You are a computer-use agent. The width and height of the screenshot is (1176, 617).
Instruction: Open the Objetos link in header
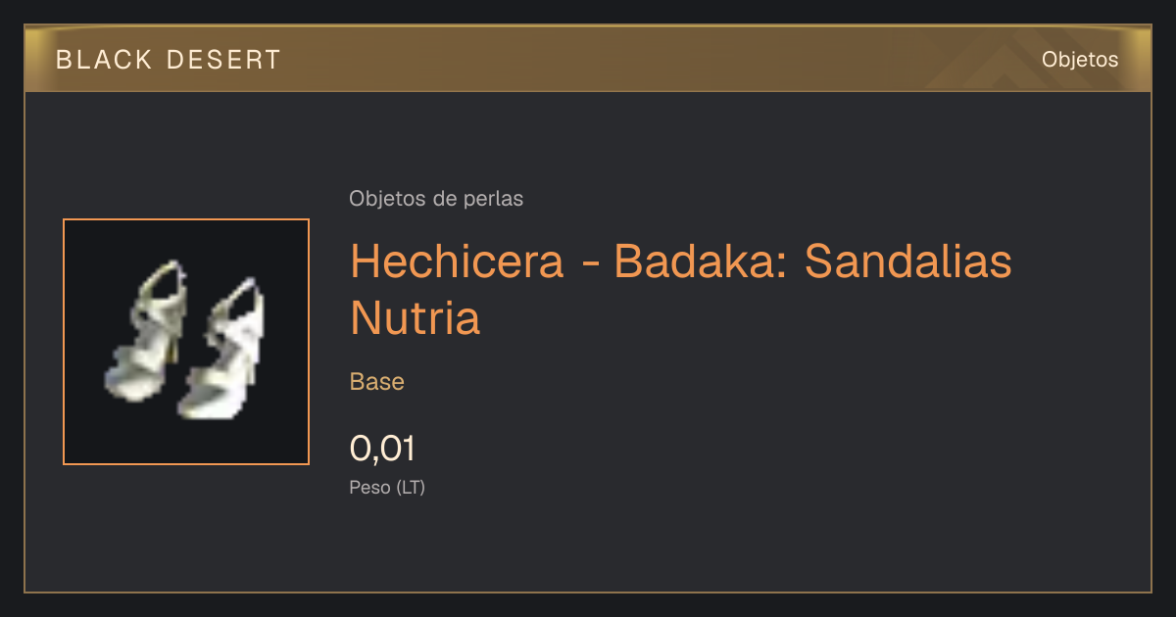(1080, 59)
